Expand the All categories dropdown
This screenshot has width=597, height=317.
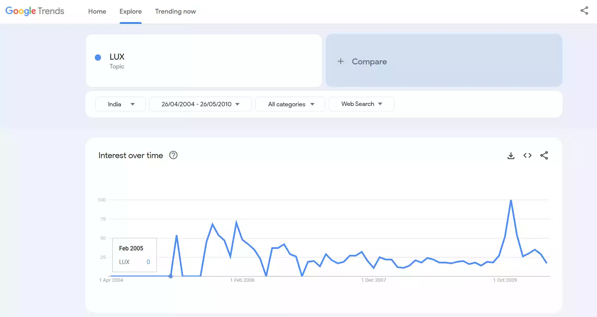(x=290, y=104)
